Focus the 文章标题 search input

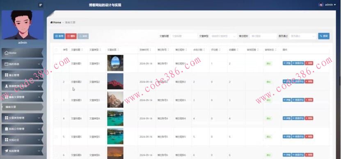point(184,36)
